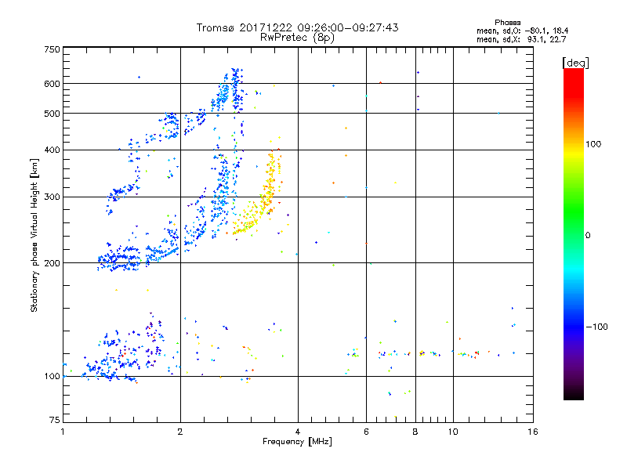
Task: Click the '0' colorbar tick label
Action: coord(588,236)
